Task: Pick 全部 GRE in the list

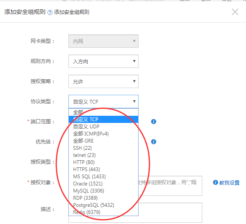Action: pos(103,141)
